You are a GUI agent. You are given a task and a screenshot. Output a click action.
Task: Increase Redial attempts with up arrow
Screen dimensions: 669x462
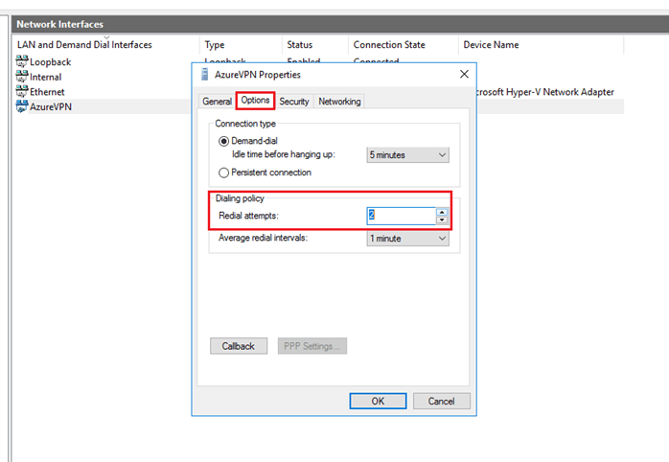click(x=442, y=212)
